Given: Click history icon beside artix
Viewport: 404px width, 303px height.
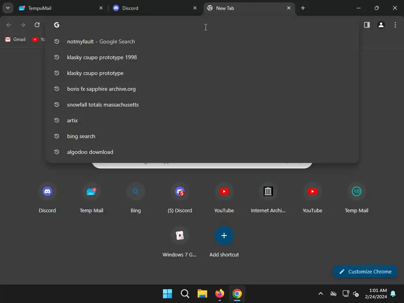Looking at the screenshot, I should coord(57,120).
